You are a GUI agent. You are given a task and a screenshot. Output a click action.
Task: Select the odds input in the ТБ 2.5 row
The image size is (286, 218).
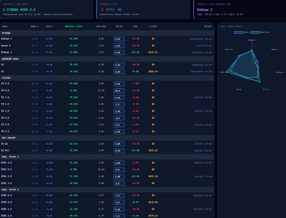coord(119,111)
